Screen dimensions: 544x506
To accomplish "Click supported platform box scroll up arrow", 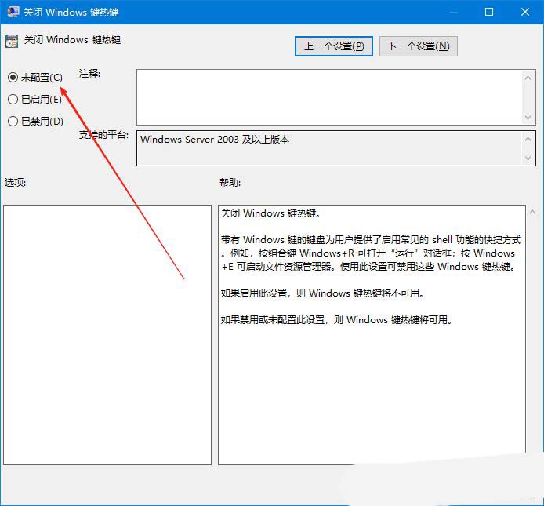I will (x=528, y=140).
